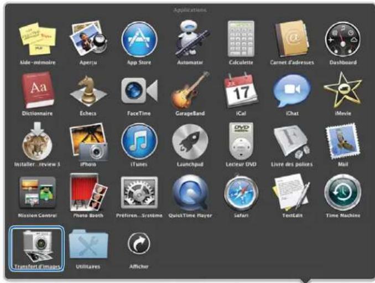Select the Transfert d'images icon
The image size is (375, 283).
coord(37,249)
